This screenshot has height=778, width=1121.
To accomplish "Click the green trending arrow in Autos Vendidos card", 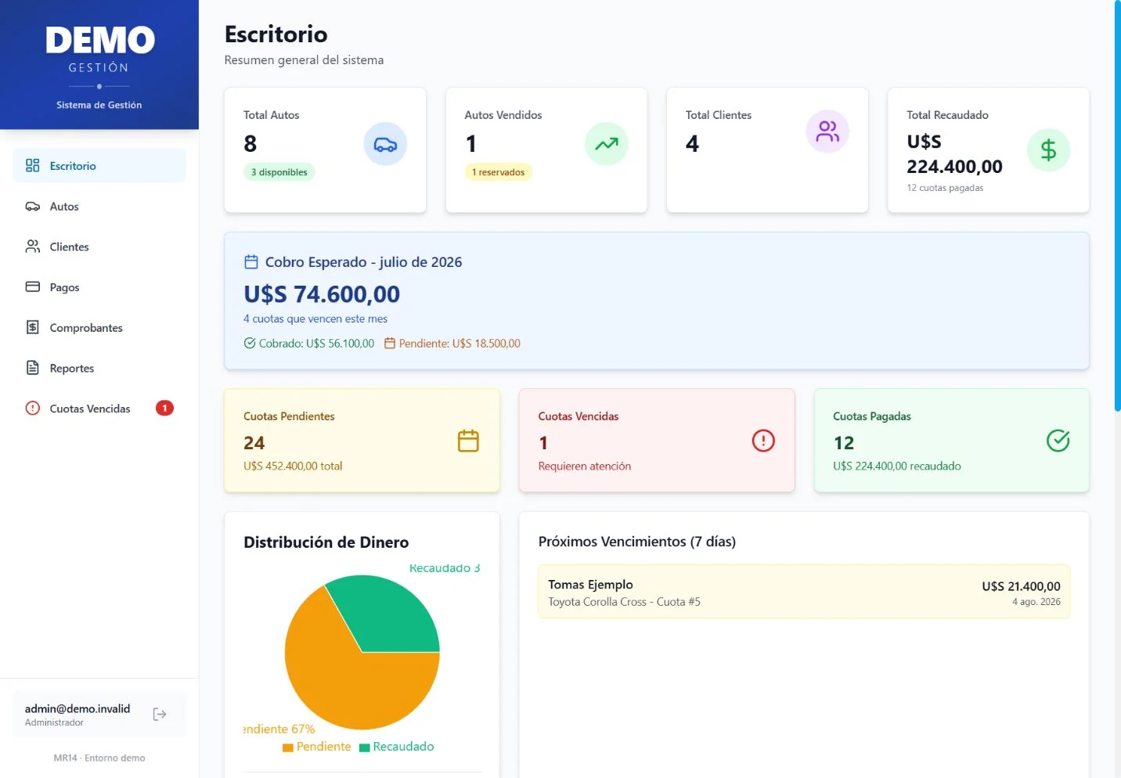I will (606, 144).
